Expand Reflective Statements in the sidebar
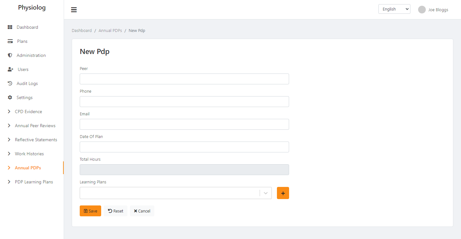The image size is (461, 239). (x=36, y=140)
